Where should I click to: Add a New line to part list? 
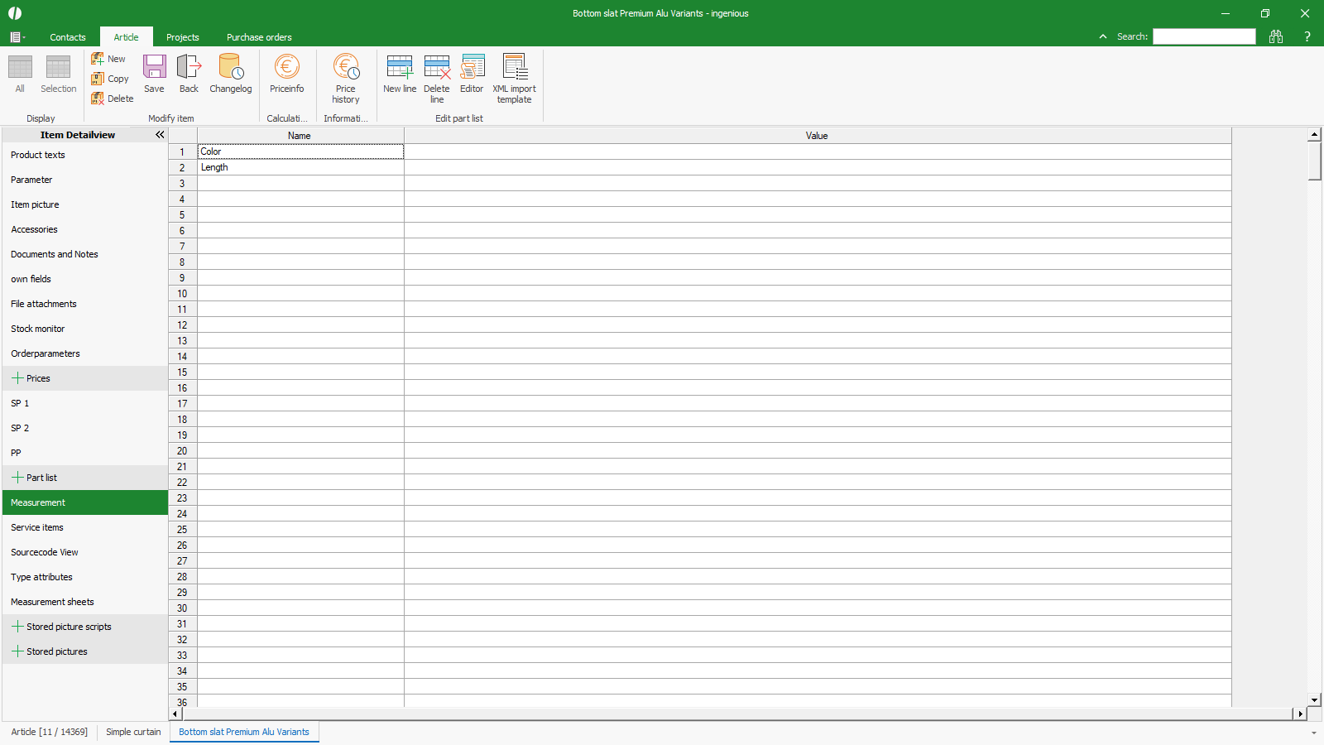[400, 73]
